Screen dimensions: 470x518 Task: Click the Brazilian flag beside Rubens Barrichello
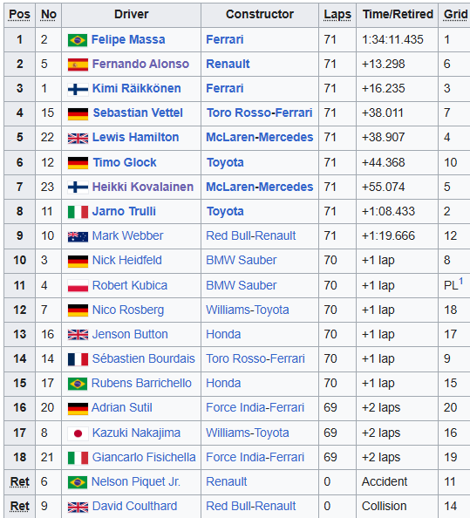78,384
